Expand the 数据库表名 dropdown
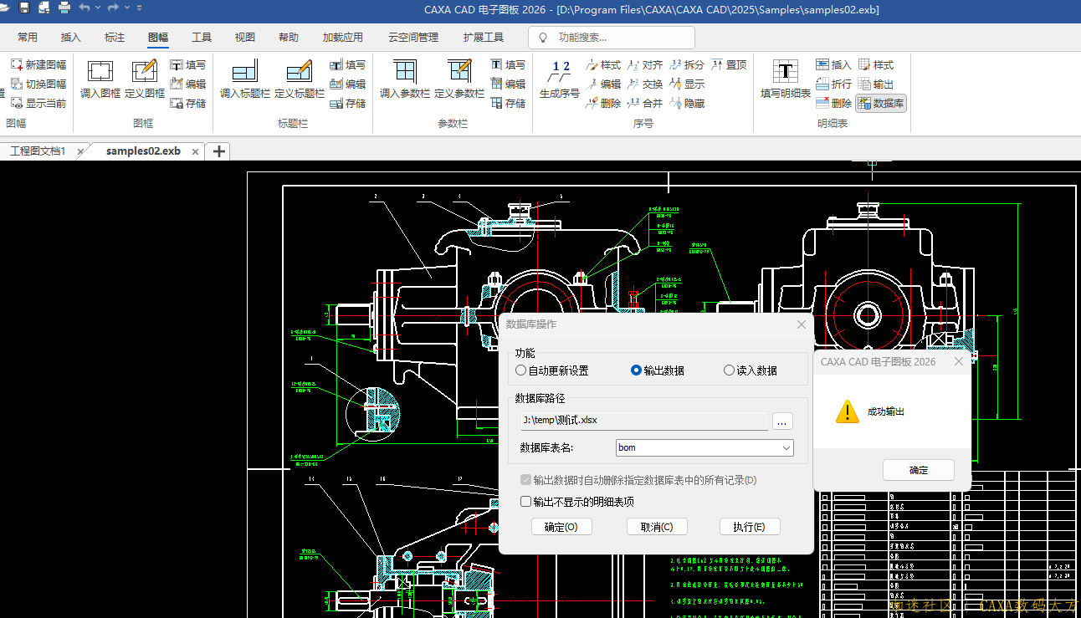This screenshot has height=618, width=1081. tap(786, 448)
